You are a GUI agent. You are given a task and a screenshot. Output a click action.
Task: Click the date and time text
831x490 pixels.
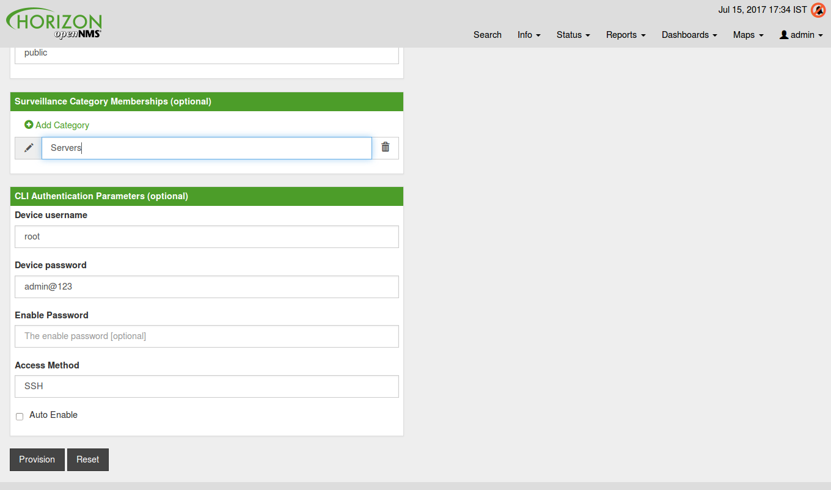(x=763, y=10)
